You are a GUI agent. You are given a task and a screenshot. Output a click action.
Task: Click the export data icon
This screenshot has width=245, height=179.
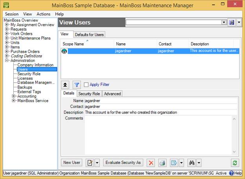pos(174,163)
